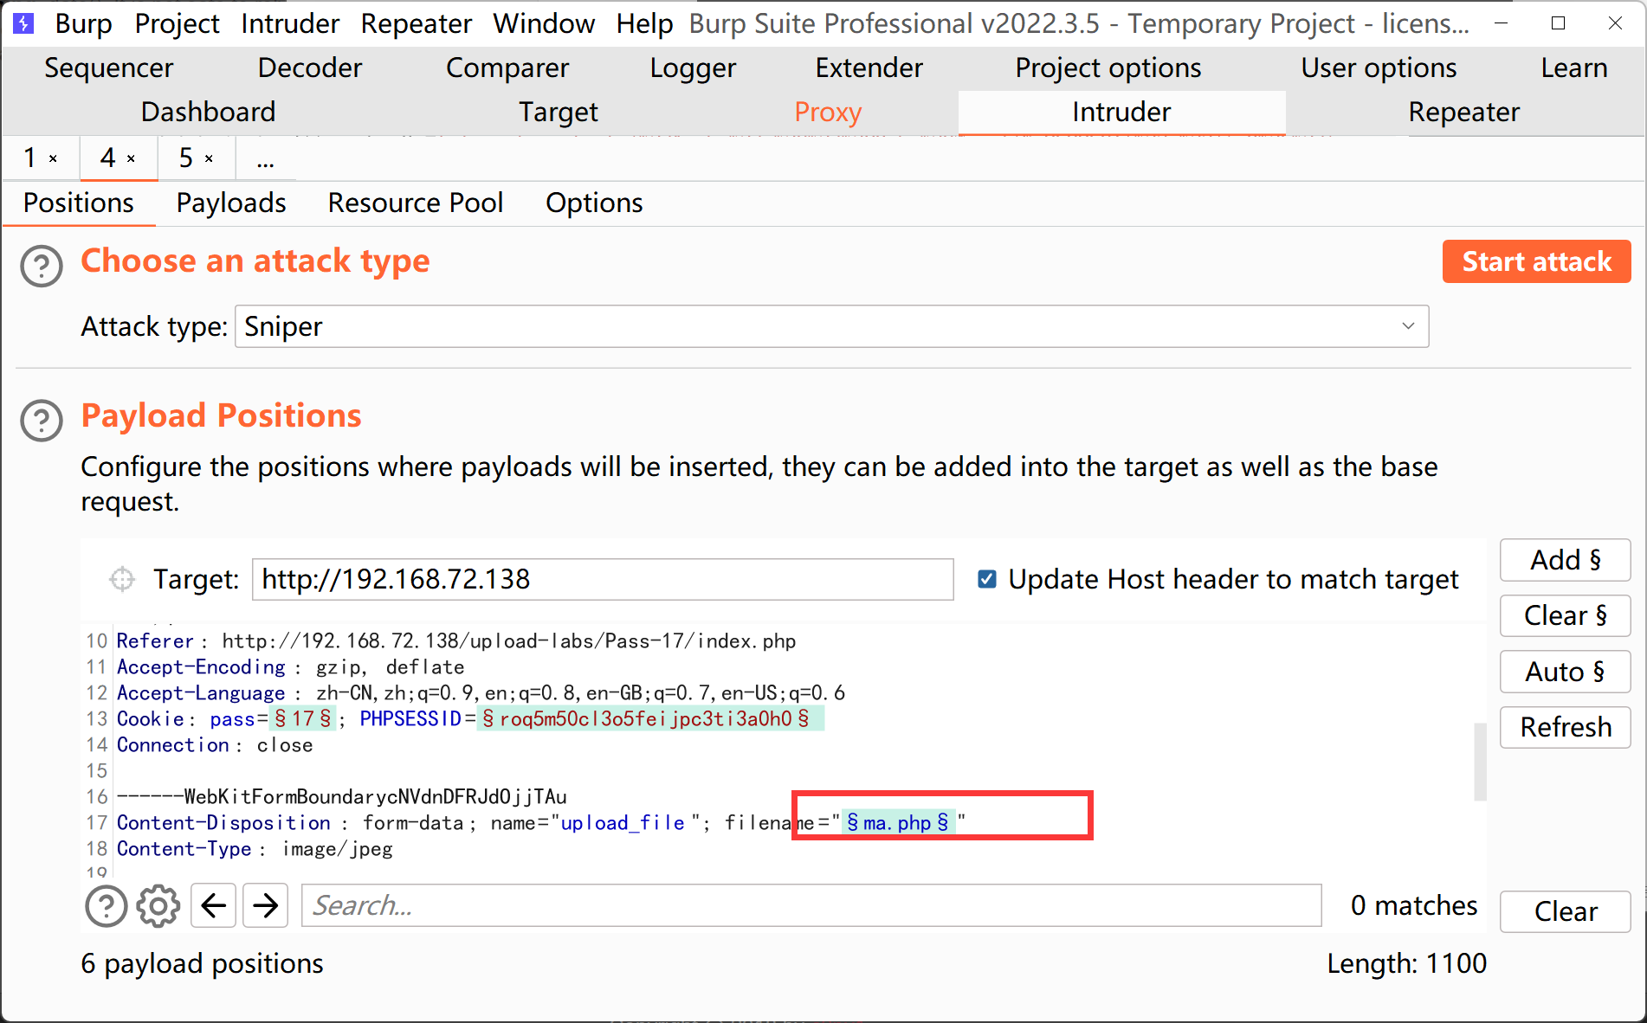Open the request editor help icon
Image resolution: width=1647 pixels, height=1023 pixels.
pos(107,906)
